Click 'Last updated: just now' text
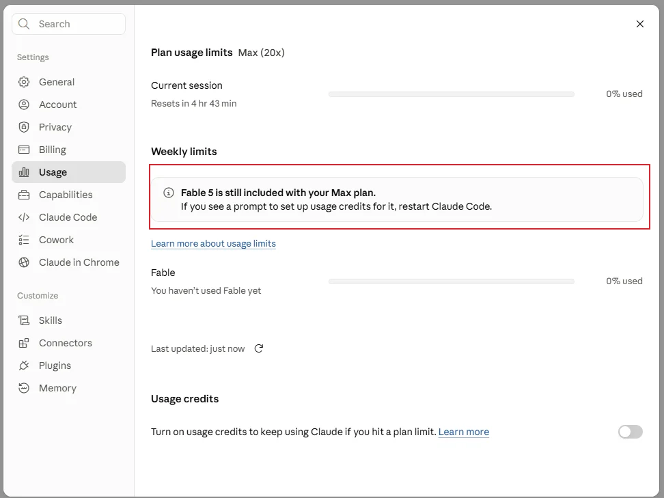The width and height of the screenshot is (664, 498). 197,348
